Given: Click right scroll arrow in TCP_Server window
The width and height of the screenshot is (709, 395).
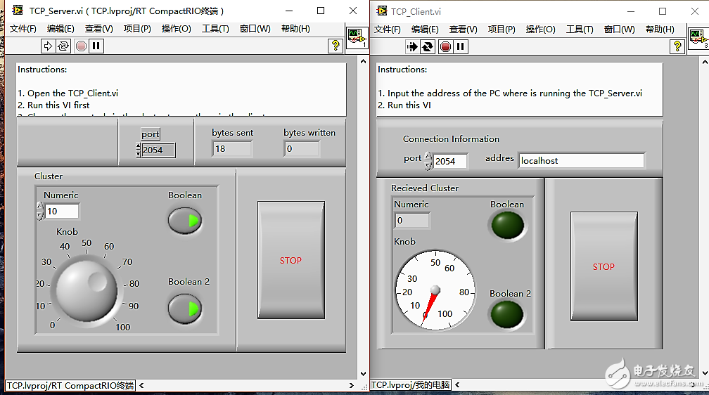Looking at the screenshot, I should tap(352, 385).
